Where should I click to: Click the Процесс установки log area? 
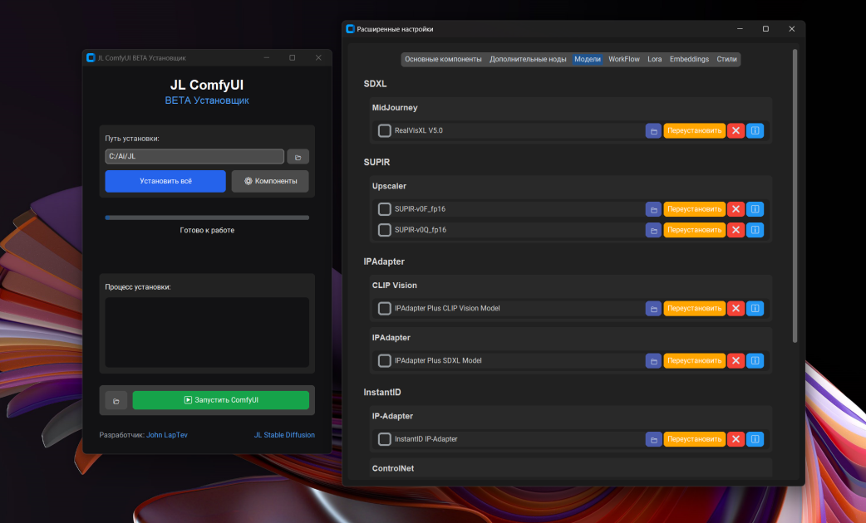pyautogui.click(x=207, y=333)
